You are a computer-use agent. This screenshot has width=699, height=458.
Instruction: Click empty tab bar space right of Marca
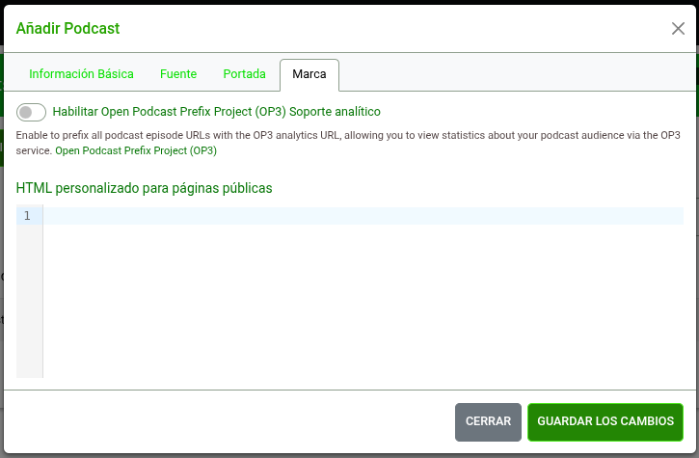tap(511, 74)
